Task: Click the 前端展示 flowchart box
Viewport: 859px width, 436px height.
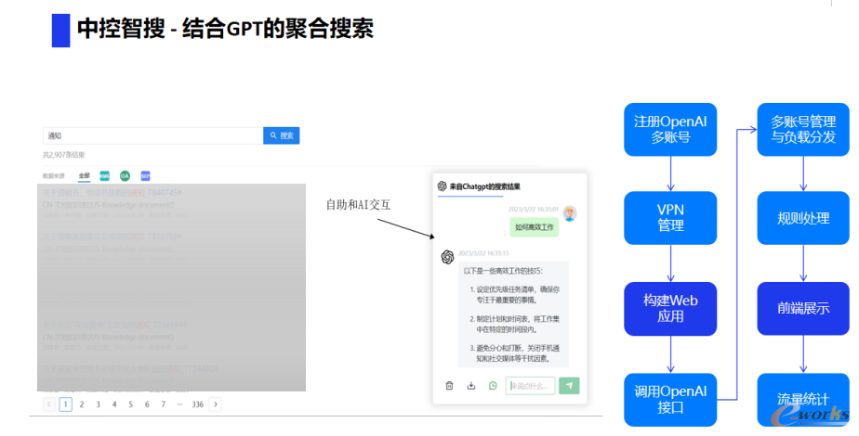Action: [803, 309]
